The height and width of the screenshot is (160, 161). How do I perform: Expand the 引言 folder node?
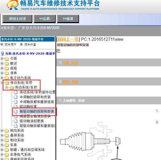2,59
